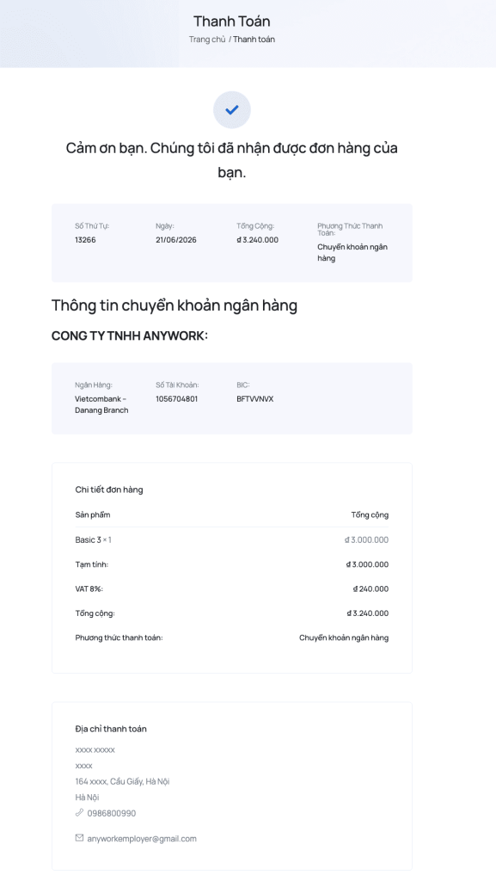This screenshot has height=881, width=496.
Task: Click address 164 xxxx, Cầu Giấy, Hà Nội
Action: coord(122,781)
